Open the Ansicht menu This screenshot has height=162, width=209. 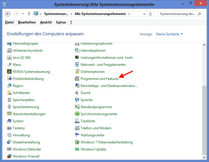[x=46, y=22]
